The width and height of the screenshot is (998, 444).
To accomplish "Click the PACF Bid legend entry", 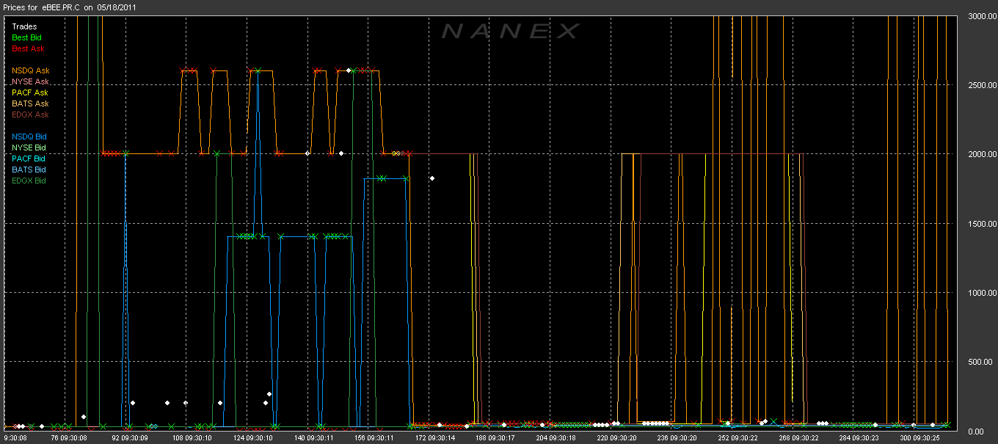I will (x=29, y=159).
